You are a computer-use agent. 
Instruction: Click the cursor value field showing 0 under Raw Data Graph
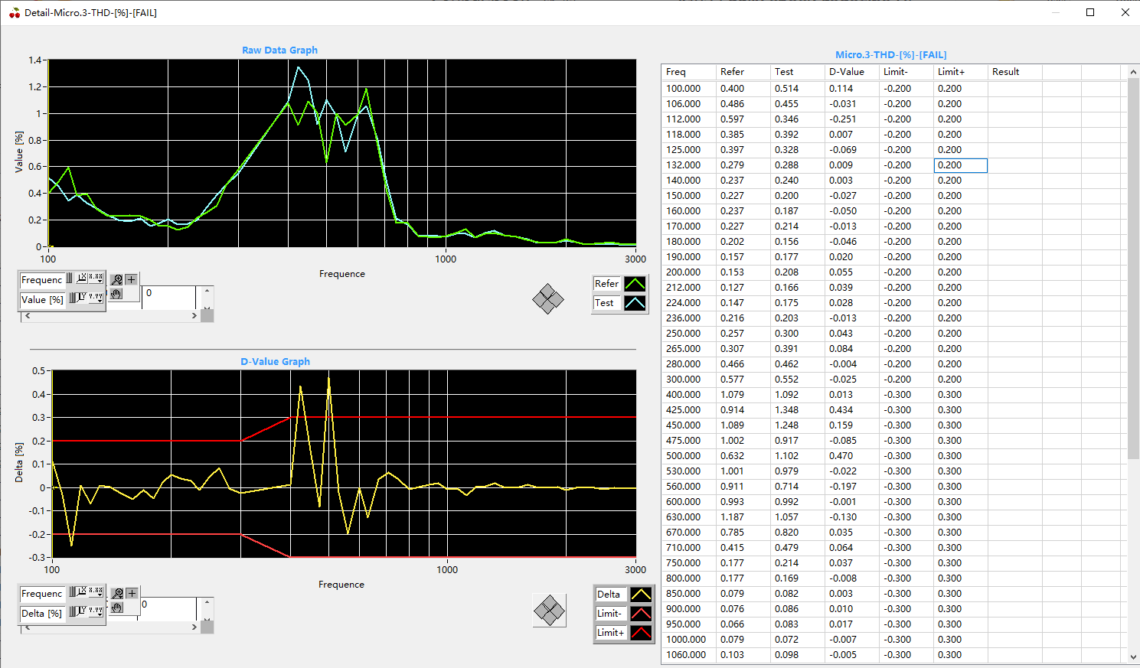169,298
